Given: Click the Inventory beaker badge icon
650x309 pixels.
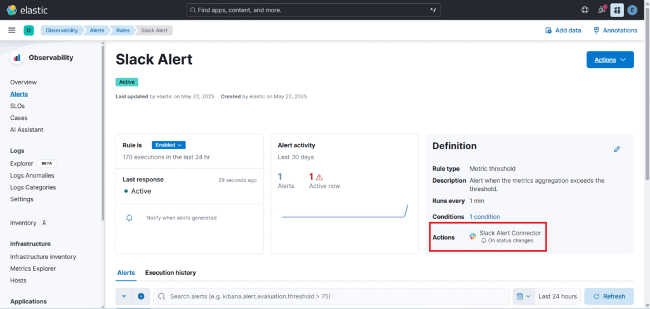Looking at the screenshot, I should tap(44, 223).
